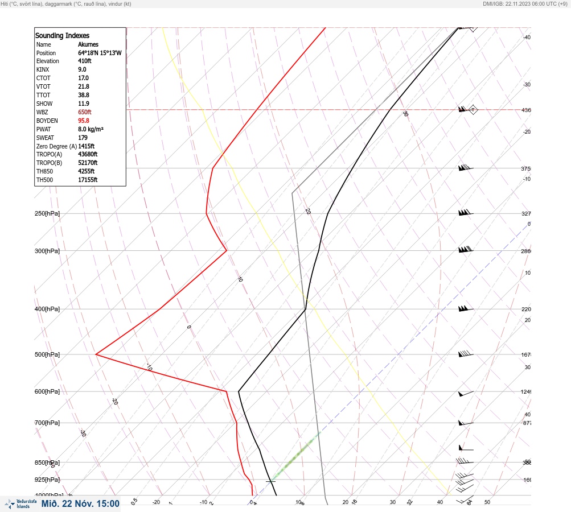Select the red BOYDEN value 95.8

(x=83, y=121)
